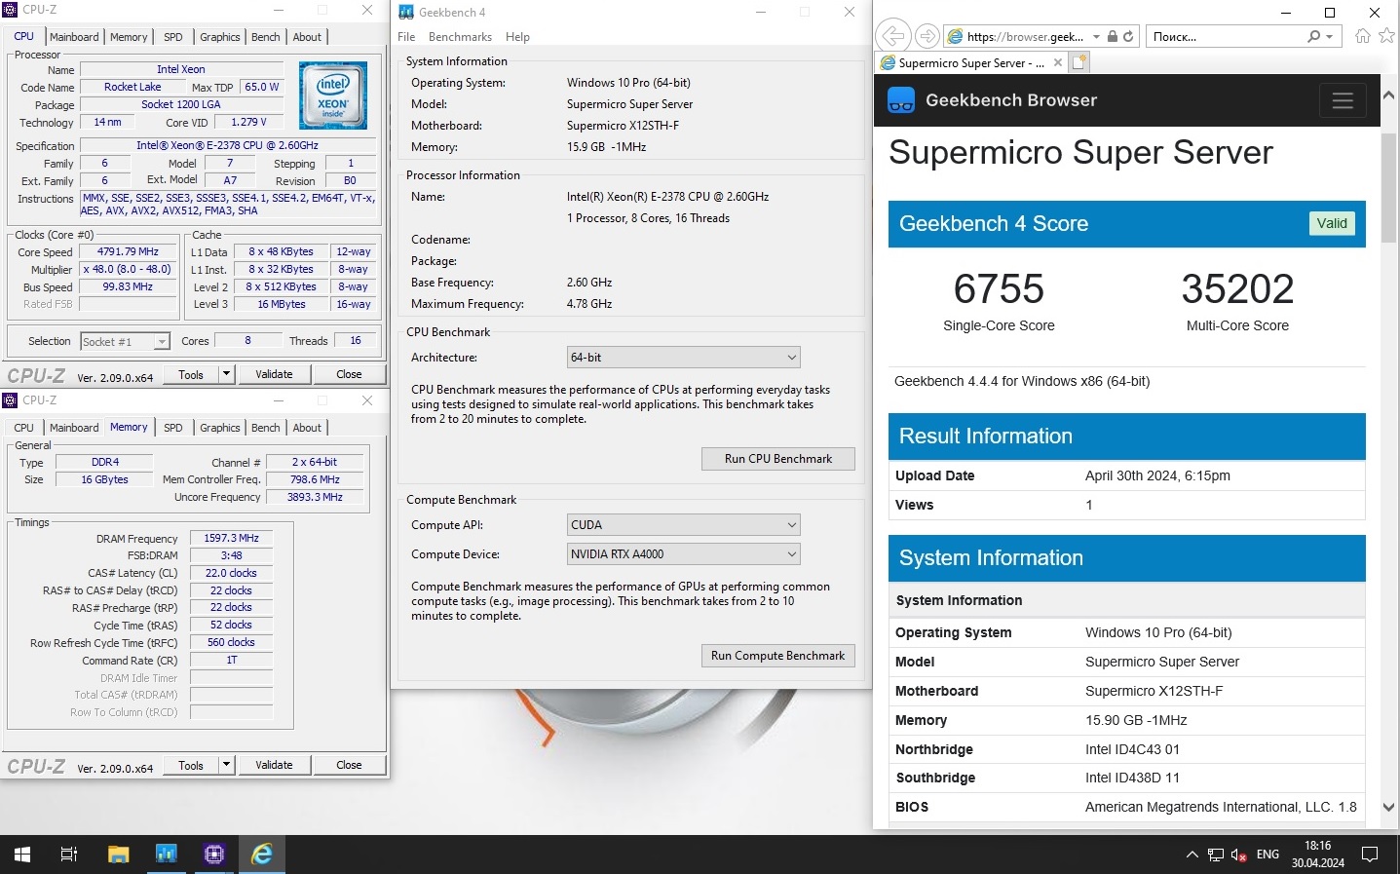Click Run Compute Benchmark button

pyautogui.click(x=778, y=656)
